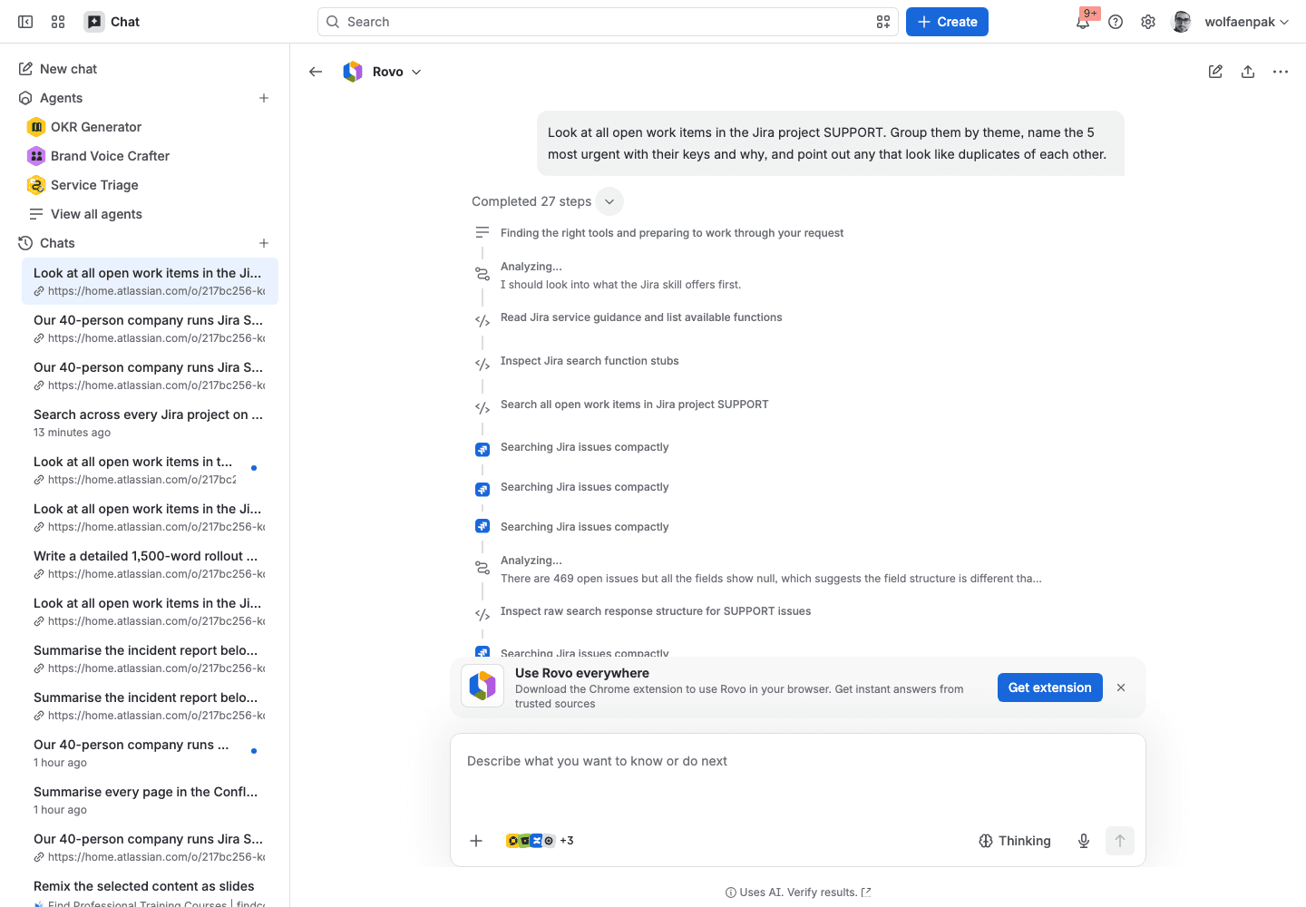Activate the microphone voice input
The image size is (1306, 907).
point(1084,841)
